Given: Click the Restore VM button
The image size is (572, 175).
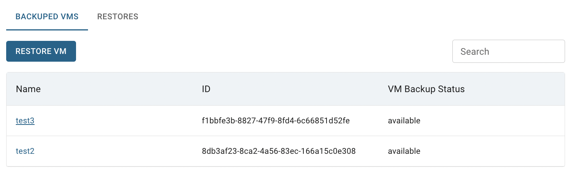Looking at the screenshot, I should [41, 51].
